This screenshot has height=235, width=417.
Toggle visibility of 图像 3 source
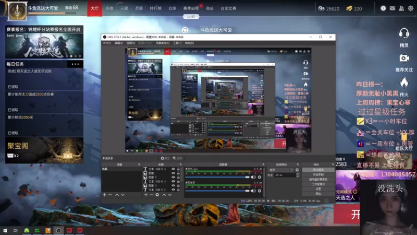pos(174,185)
